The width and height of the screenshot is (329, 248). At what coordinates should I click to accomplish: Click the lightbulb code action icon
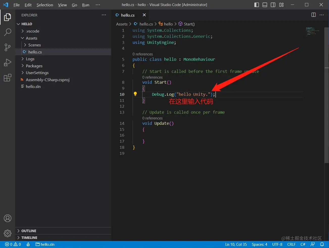(135, 94)
